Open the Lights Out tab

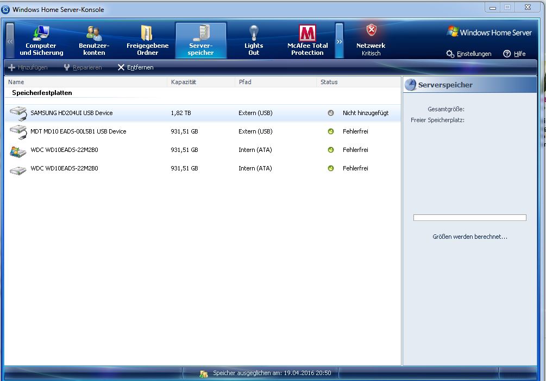click(254, 40)
